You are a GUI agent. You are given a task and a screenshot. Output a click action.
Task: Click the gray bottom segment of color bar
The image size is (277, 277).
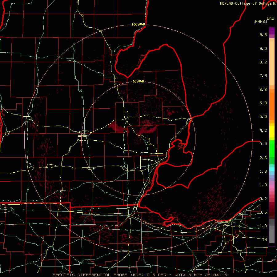tap(272, 236)
